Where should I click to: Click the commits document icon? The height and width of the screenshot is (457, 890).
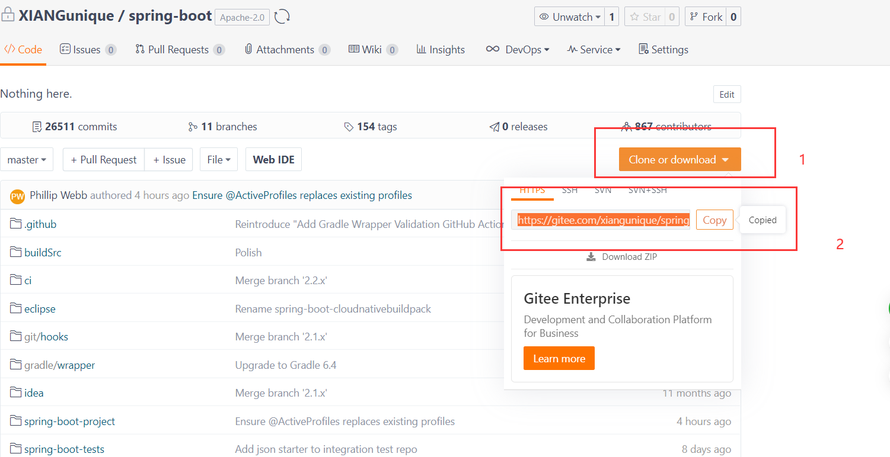(37, 127)
